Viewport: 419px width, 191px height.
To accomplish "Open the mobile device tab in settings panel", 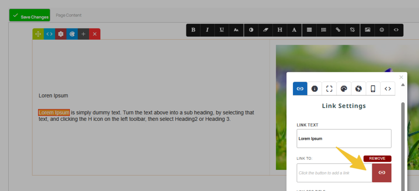I will tap(373, 89).
